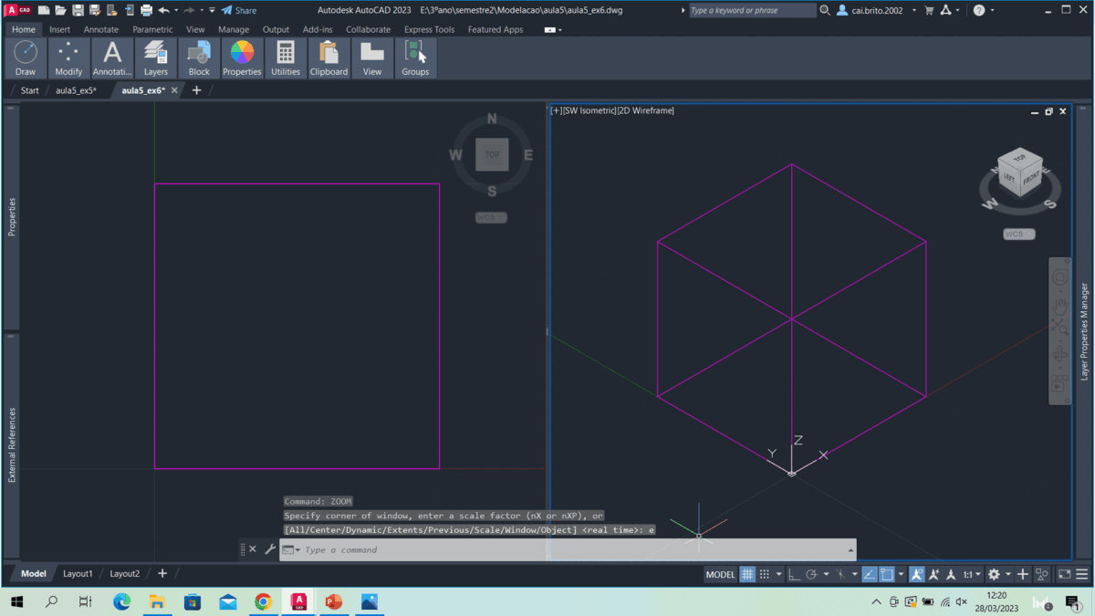The width and height of the screenshot is (1095, 616).
Task: Open the Properties color wheel panel
Action: (x=242, y=57)
